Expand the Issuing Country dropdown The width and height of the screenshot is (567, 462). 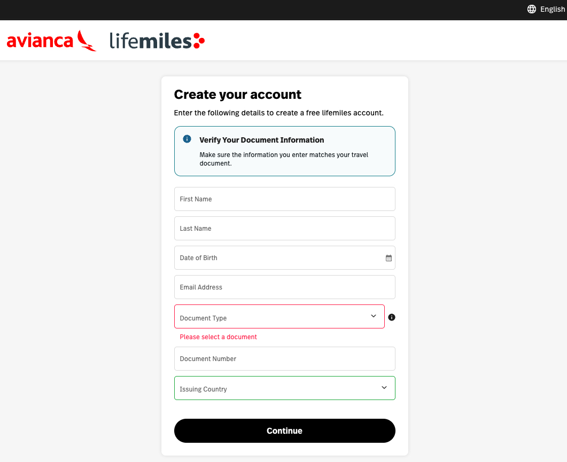(284, 388)
